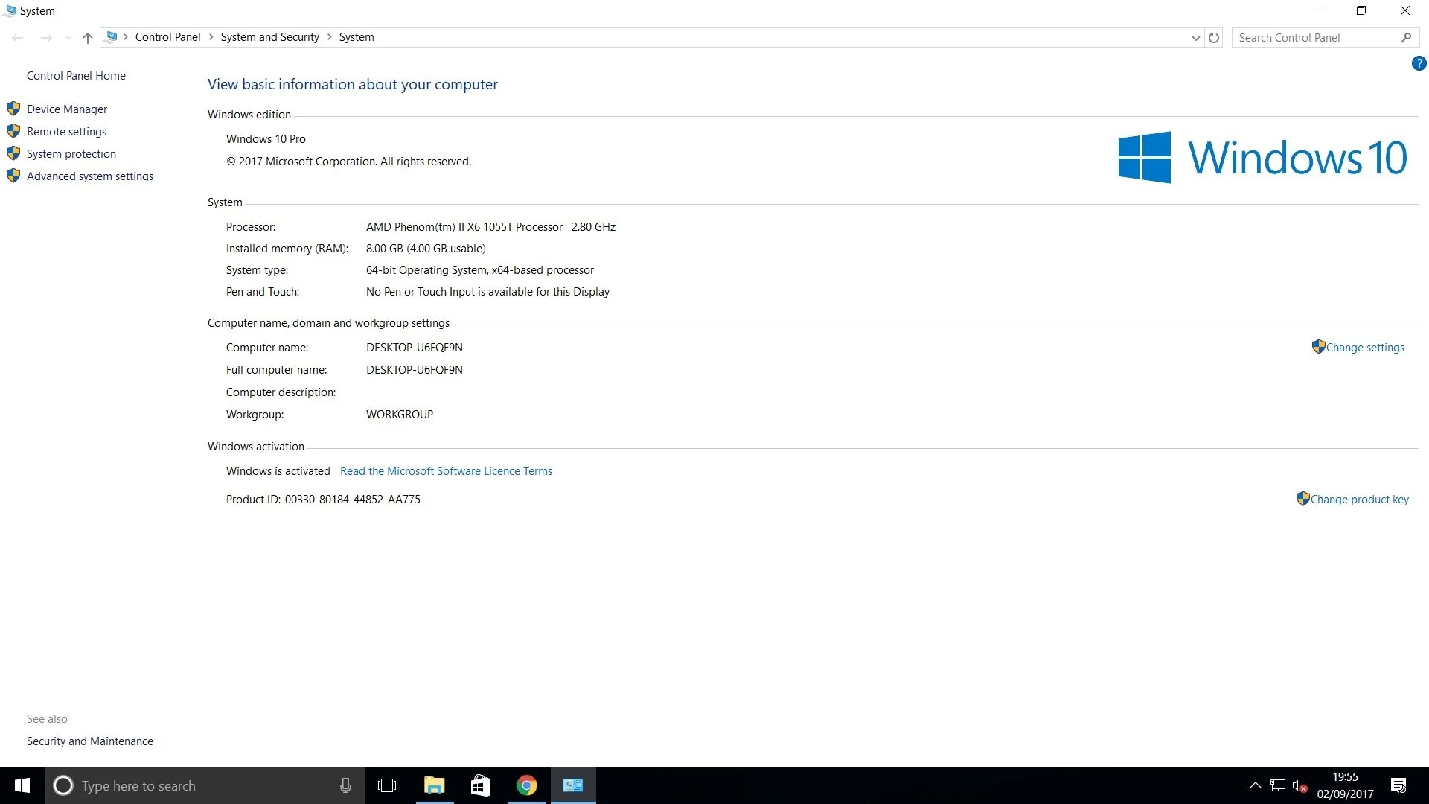Viewport: 1429px width, 804px height.
Task: Expand the chevron after System and Security breadcrumb
Action: pos(329,37)
